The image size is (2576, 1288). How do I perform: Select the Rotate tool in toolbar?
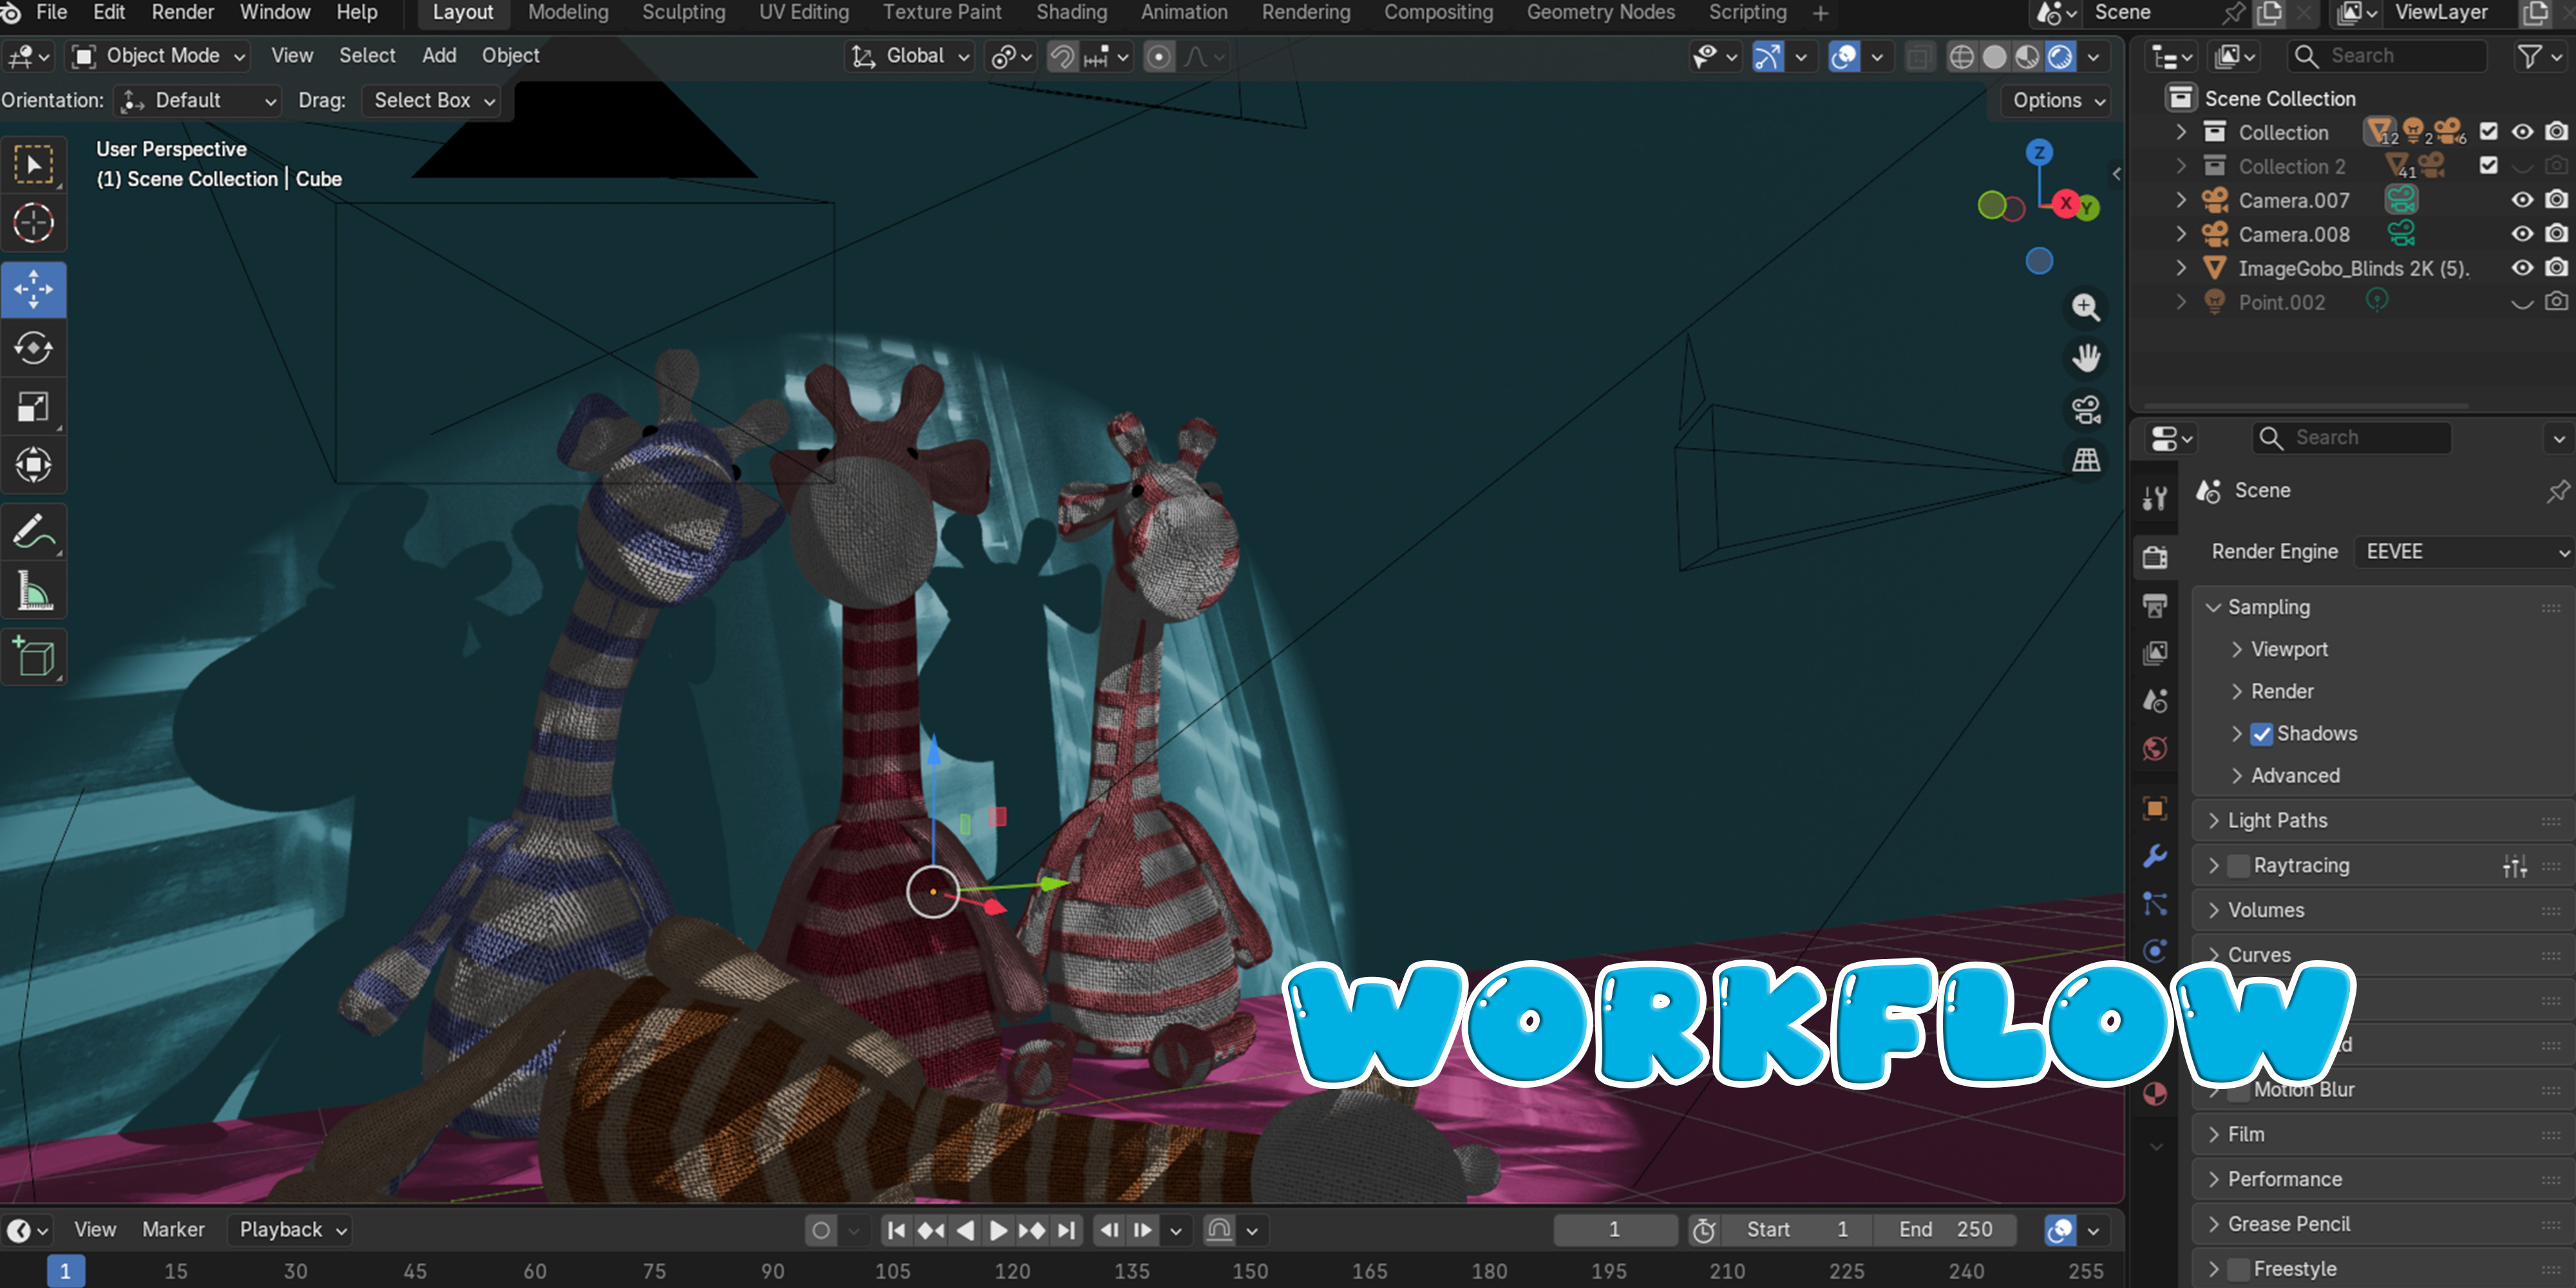coord(34,348)
